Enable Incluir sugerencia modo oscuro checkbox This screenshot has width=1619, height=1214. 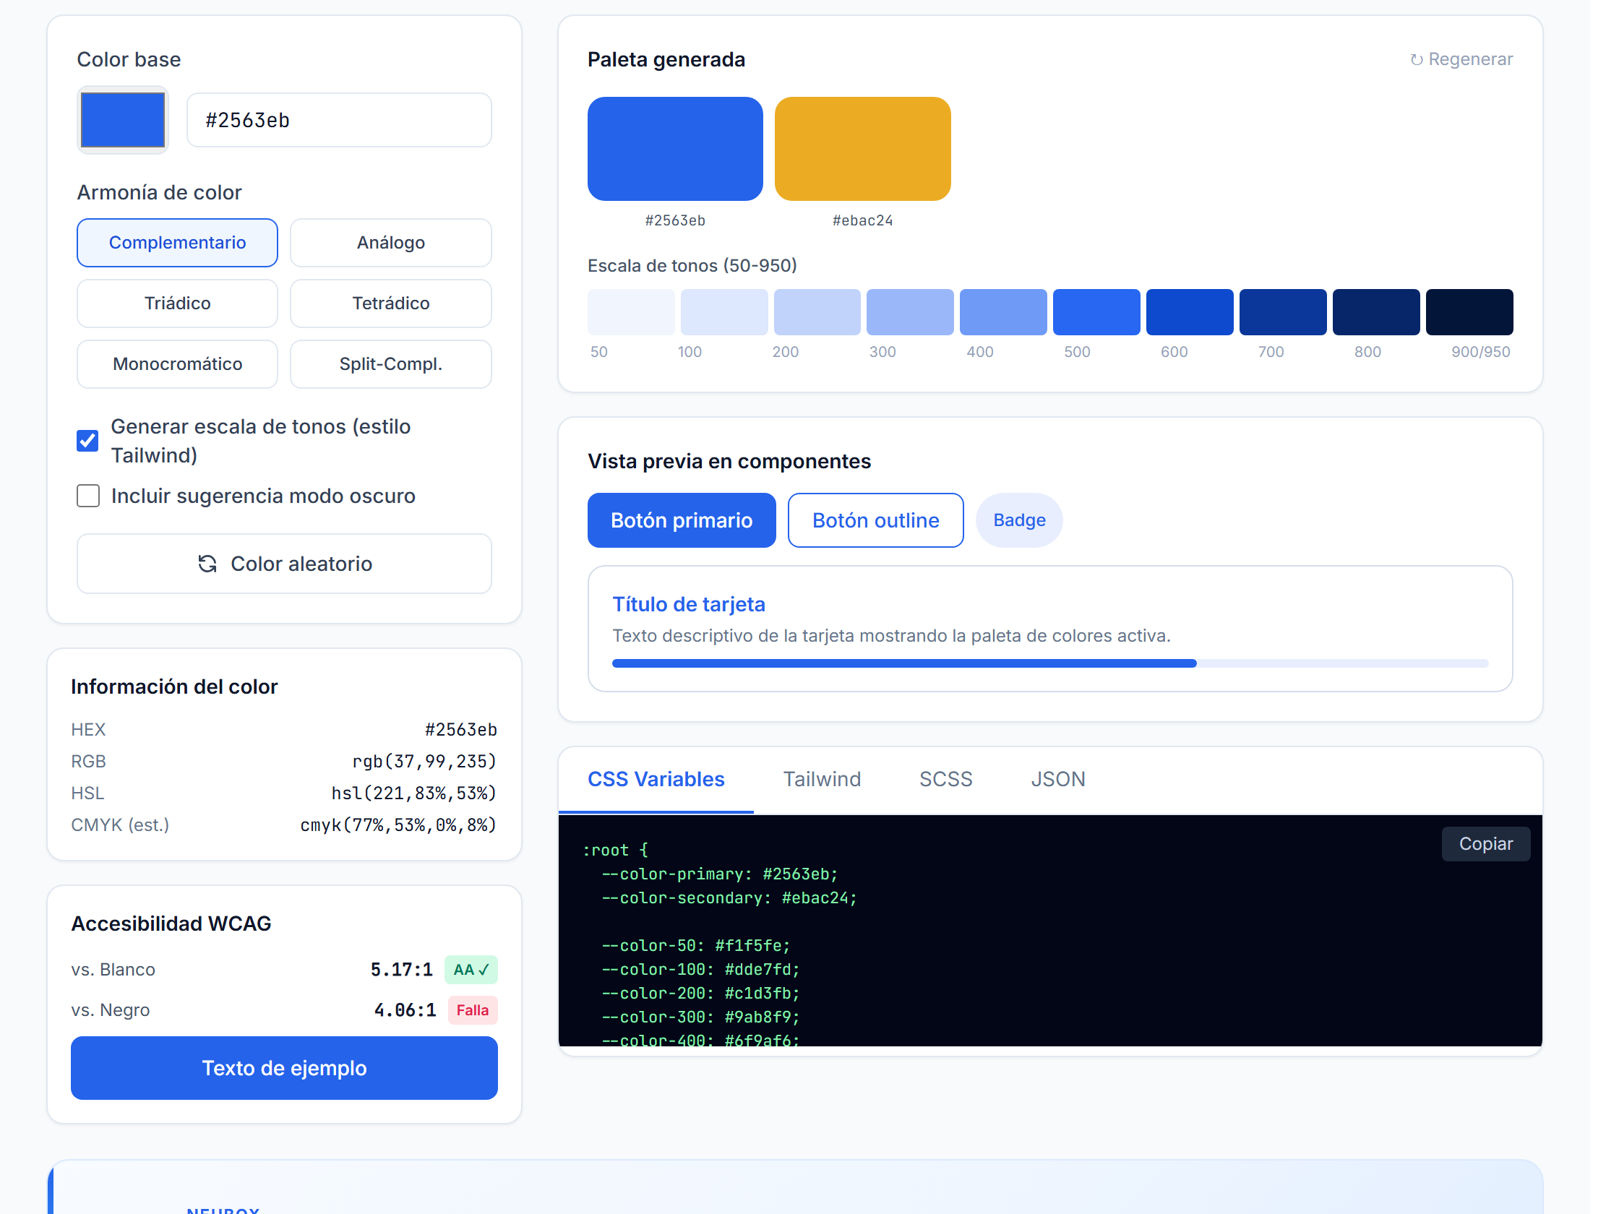tap(88, 496)
